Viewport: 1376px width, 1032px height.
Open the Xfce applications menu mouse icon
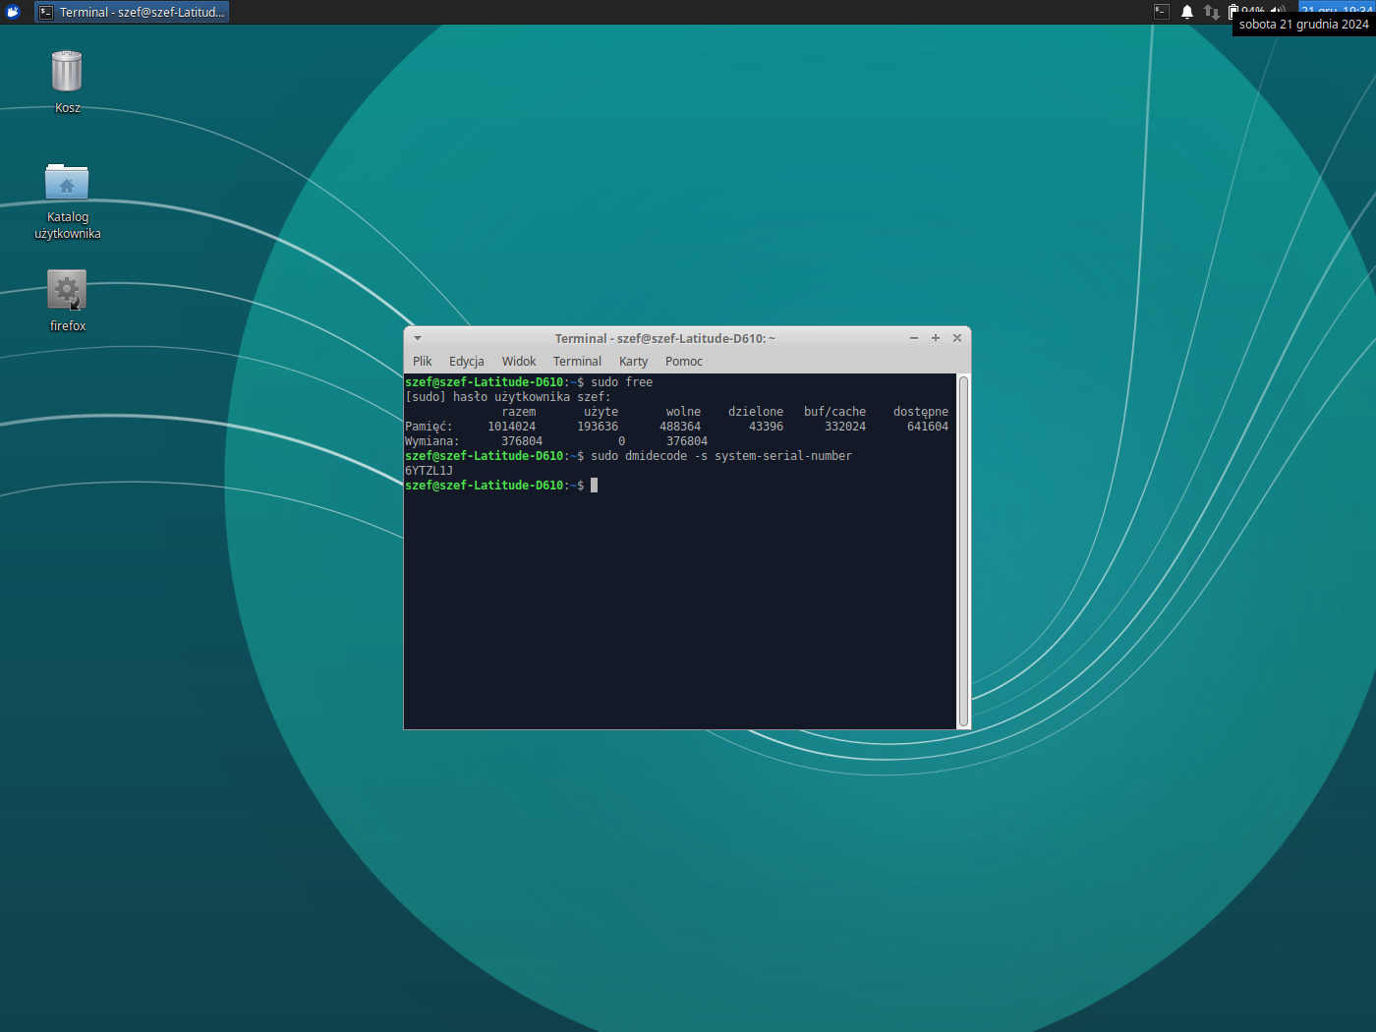[x=13, y=12]
